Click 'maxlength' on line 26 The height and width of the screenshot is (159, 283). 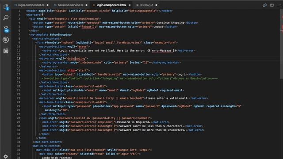click(52, 110)
